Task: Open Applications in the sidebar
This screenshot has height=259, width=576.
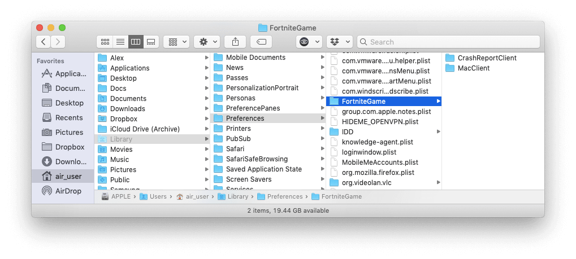Action: pos(63,74)
